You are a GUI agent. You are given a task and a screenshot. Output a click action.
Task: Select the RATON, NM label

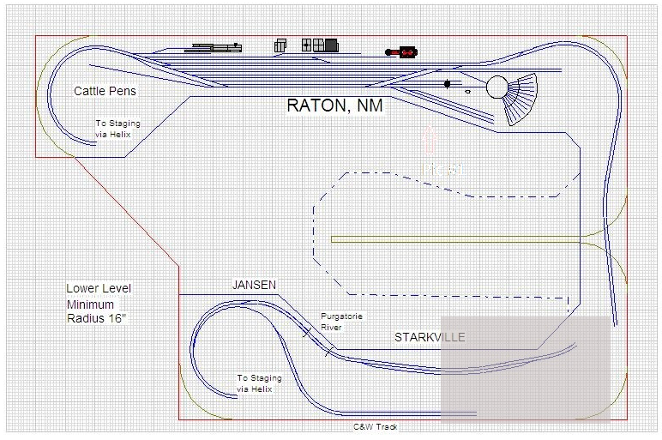[x=334, y=107]
